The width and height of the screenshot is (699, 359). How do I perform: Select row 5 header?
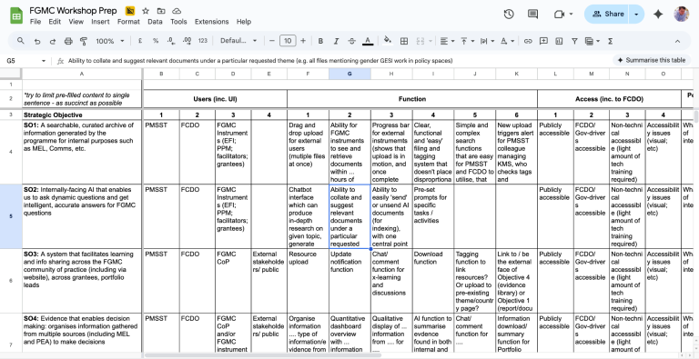click(x=11, y=216)
